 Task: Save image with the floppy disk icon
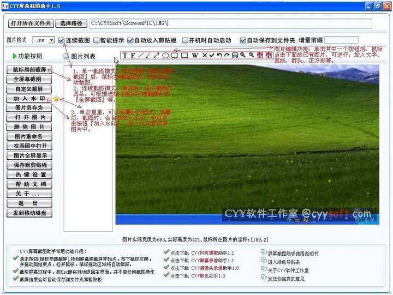coord(235,55)
